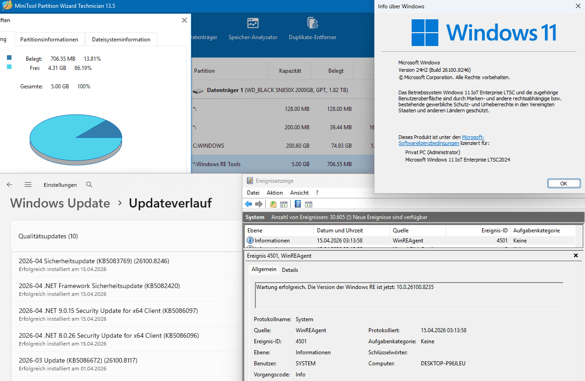This screenshot has width=585, height=381.
Task: Click the information icon on the WinREAgent event row
Action: pyautogui.click(x=250, y=240)
